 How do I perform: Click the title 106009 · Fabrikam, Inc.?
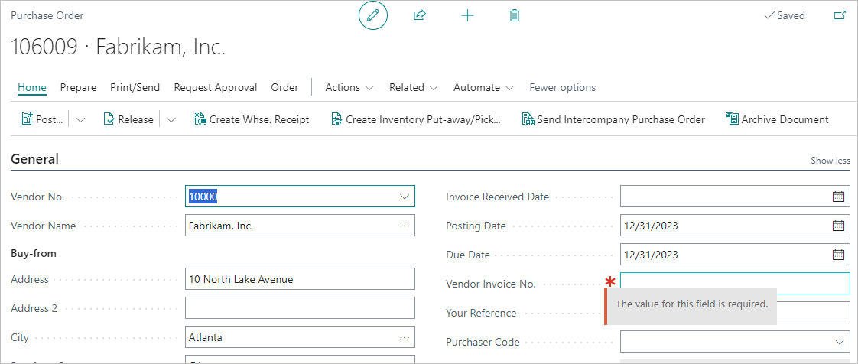coord(119,47)
